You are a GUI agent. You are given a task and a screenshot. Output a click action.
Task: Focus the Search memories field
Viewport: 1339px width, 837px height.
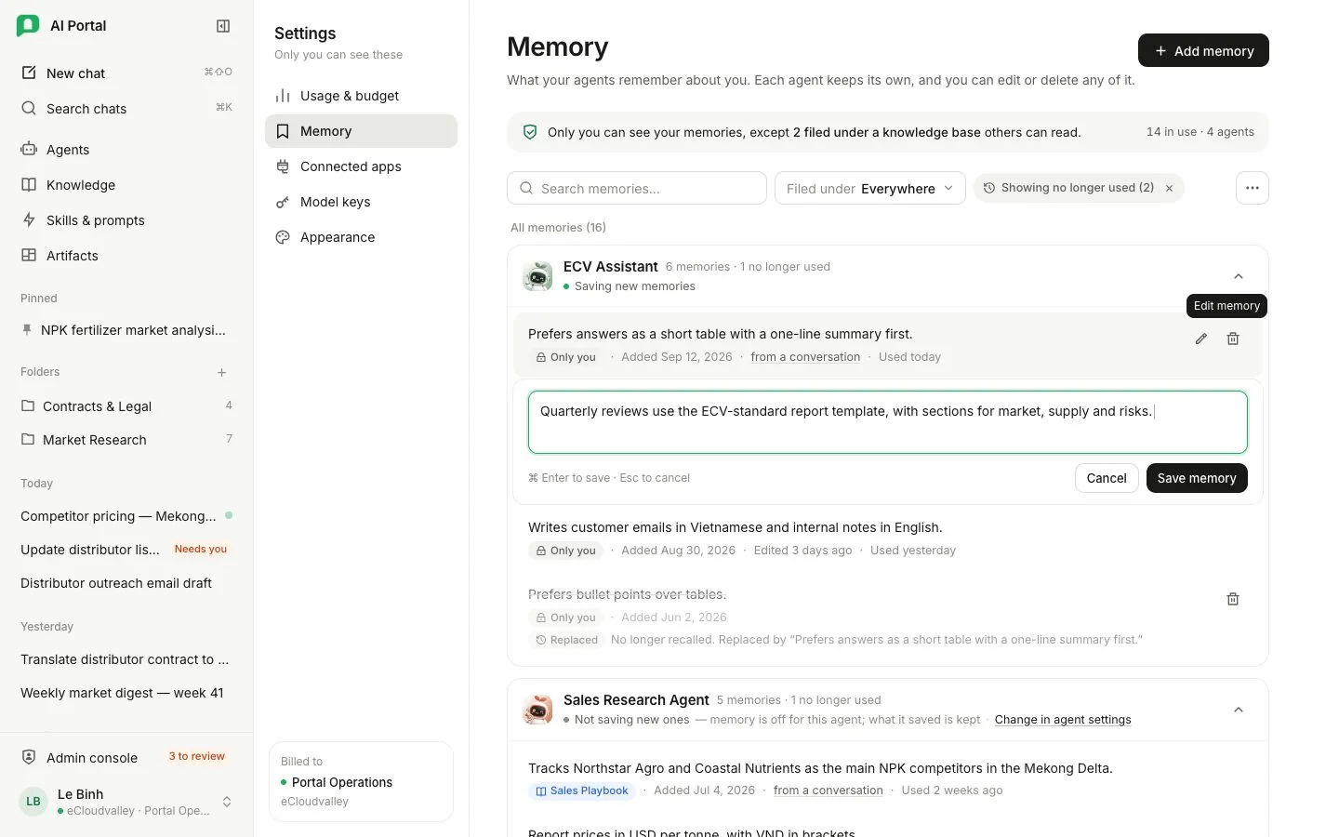point(637,188)
